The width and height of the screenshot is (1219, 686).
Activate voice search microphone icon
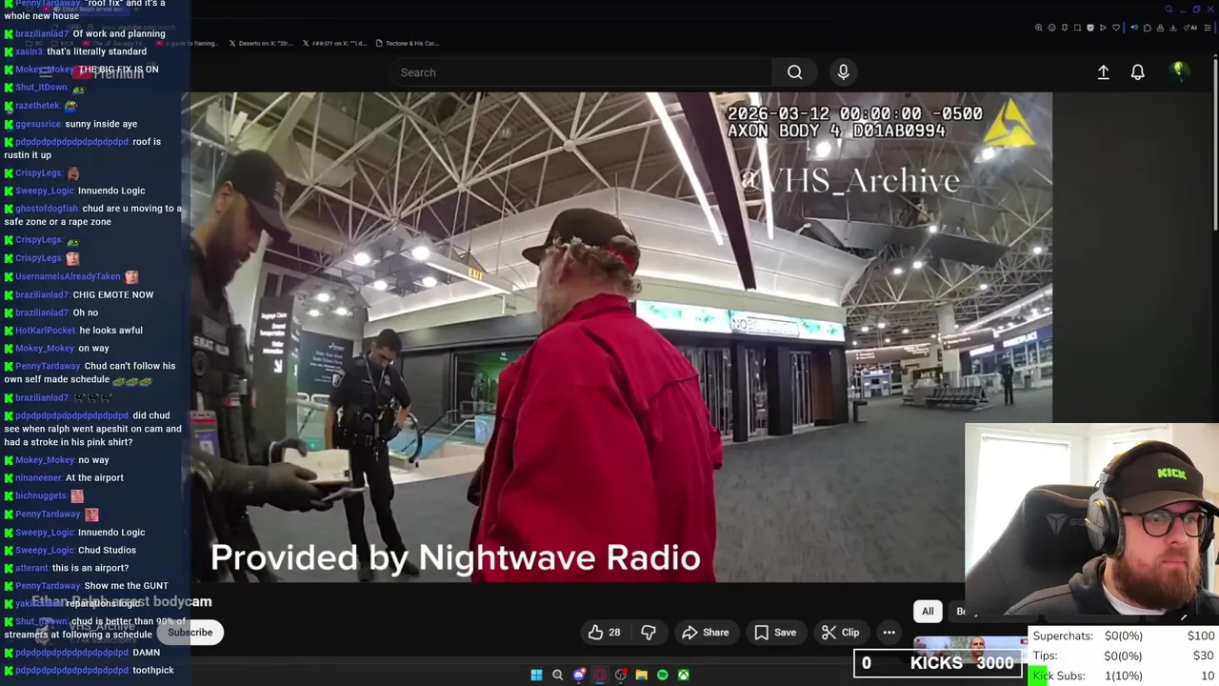(843, 72)
